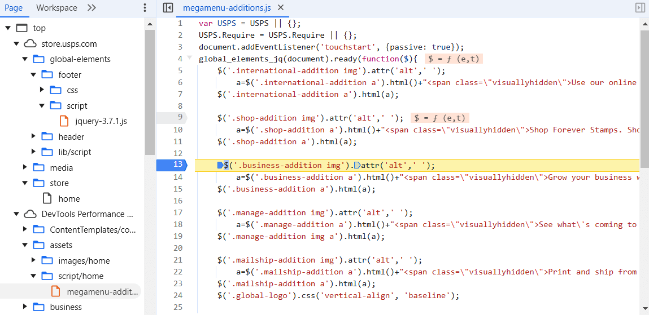This screenshot has height=315, width=649.
Task: Click the css folder icon
Action: [55, 90]
